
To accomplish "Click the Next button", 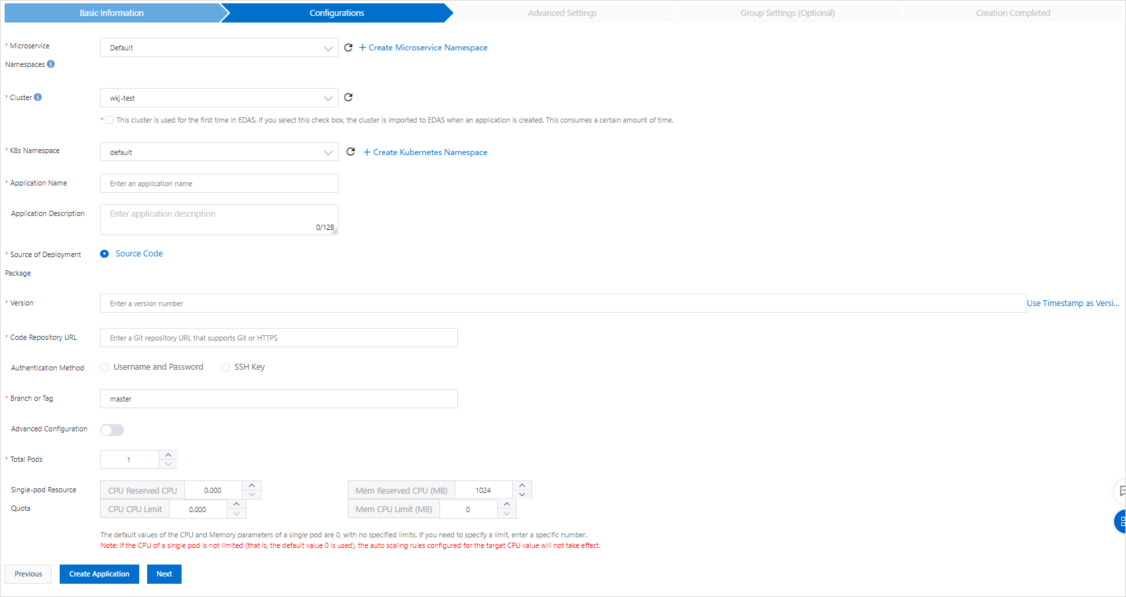I will click(x=164, y=574).
